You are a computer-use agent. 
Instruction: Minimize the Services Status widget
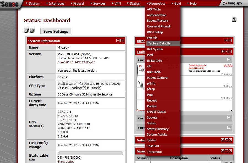point(226,151)
